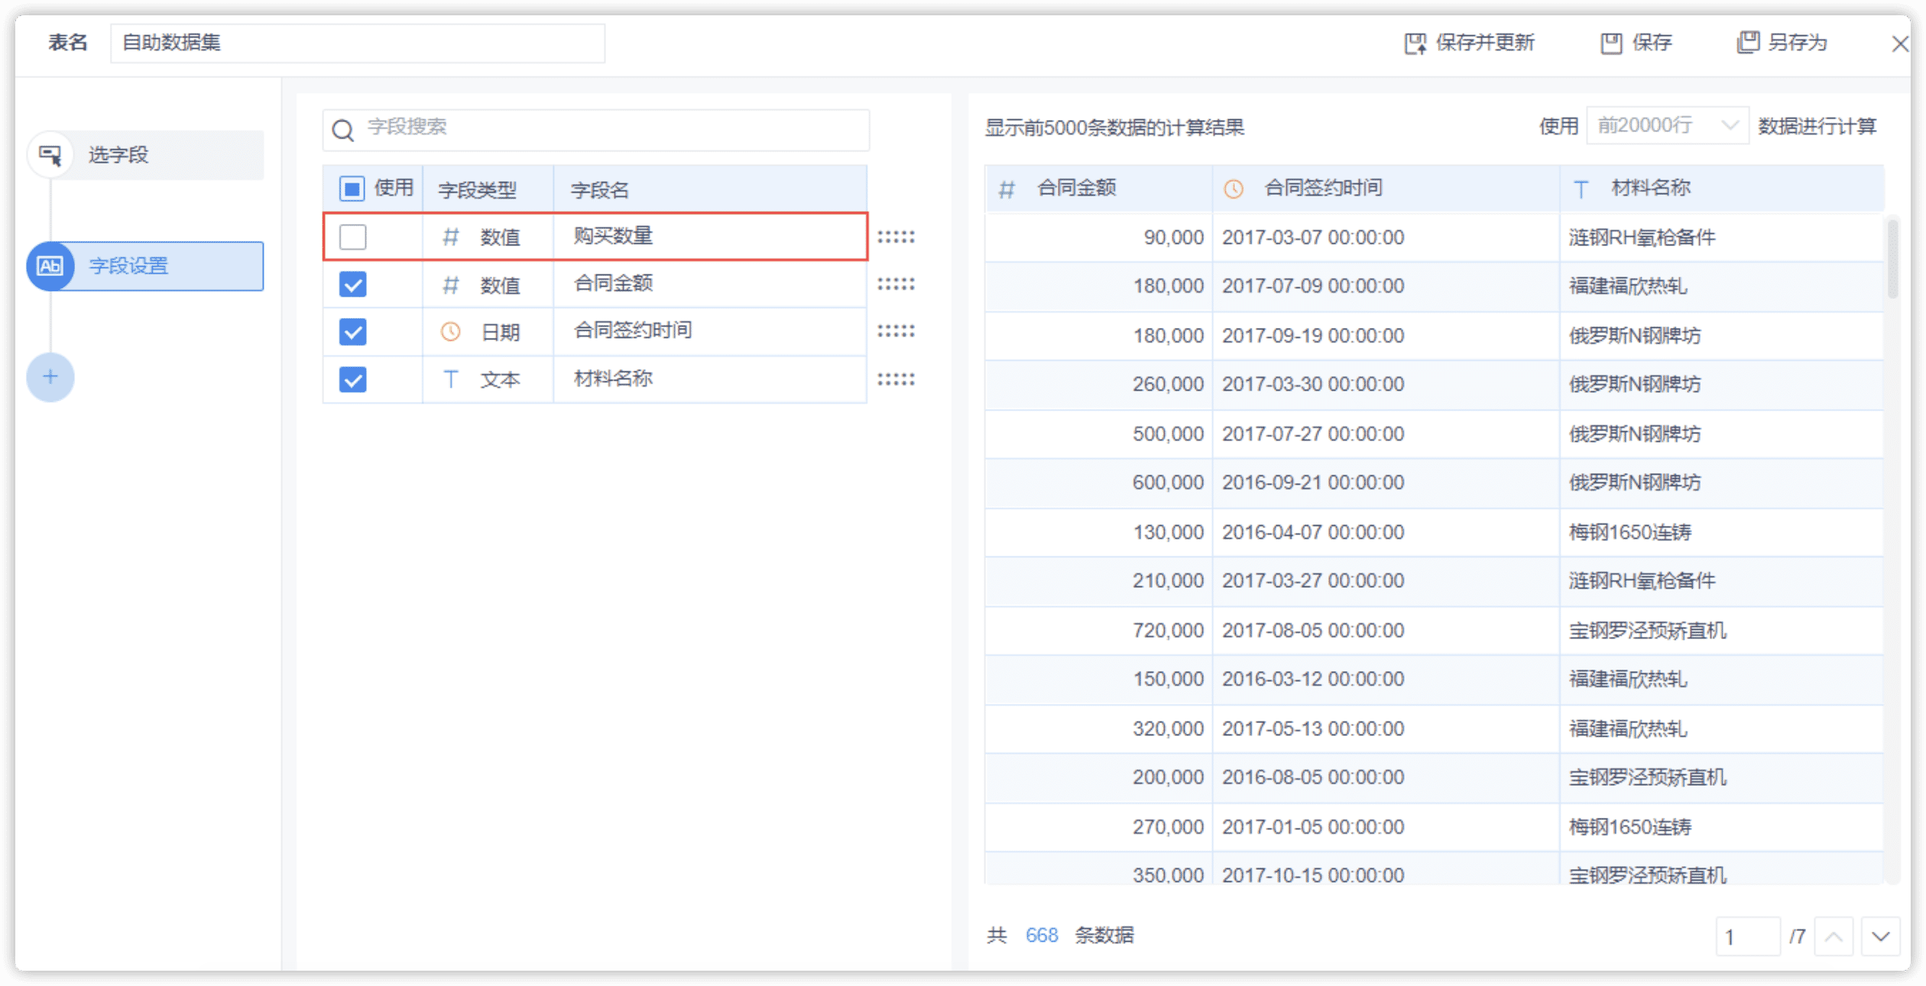Close the dataset editor dialog
1926x986 pixels.
pyautogui.click(x=1900, y=44)
